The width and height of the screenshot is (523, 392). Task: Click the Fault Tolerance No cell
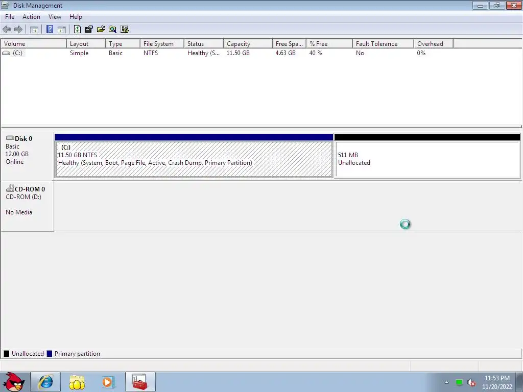click(360, 53)
